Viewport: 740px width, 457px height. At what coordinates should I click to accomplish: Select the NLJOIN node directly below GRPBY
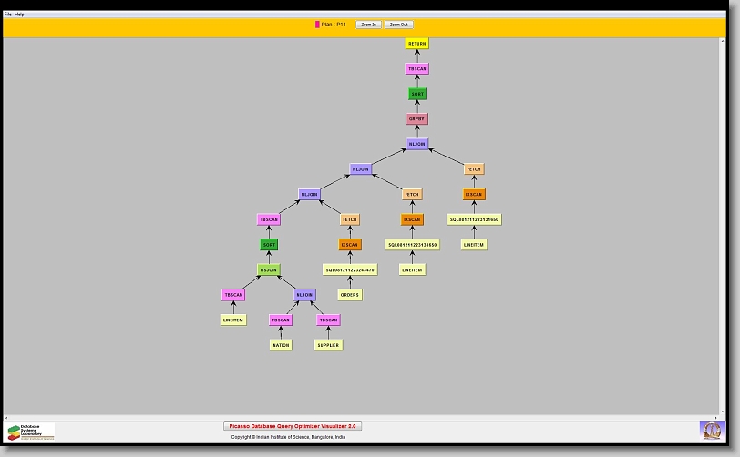416,144
